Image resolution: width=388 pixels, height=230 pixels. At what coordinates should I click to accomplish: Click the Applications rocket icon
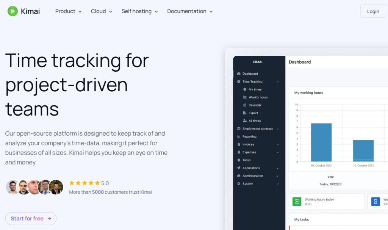click(x=239, y=168)
